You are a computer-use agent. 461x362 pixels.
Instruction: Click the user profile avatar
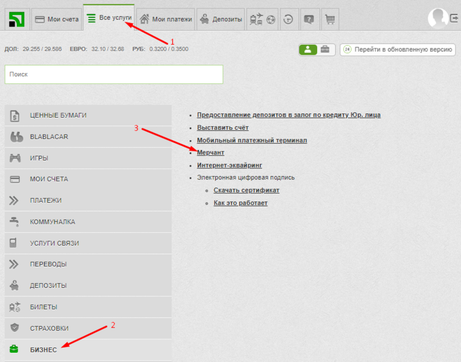point(437,18)
